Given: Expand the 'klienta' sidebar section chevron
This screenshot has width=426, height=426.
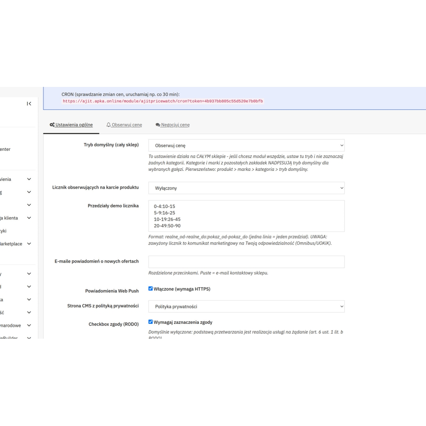Looking at the screenshot, I should click(29, 218).
